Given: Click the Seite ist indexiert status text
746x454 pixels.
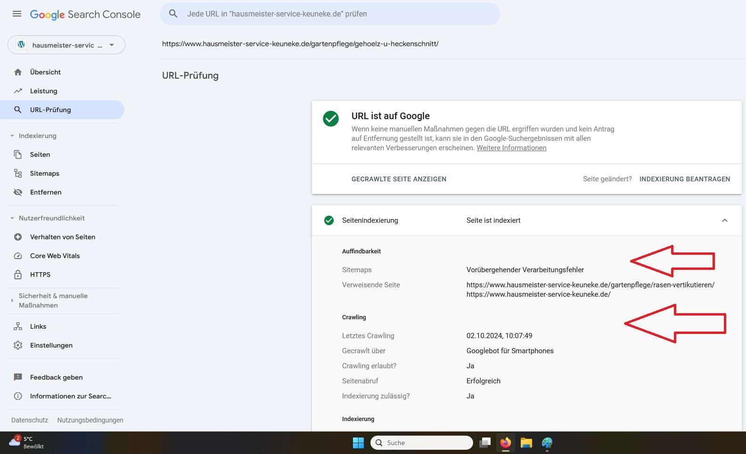Looking at the screenshot, I should click(493, 220).
